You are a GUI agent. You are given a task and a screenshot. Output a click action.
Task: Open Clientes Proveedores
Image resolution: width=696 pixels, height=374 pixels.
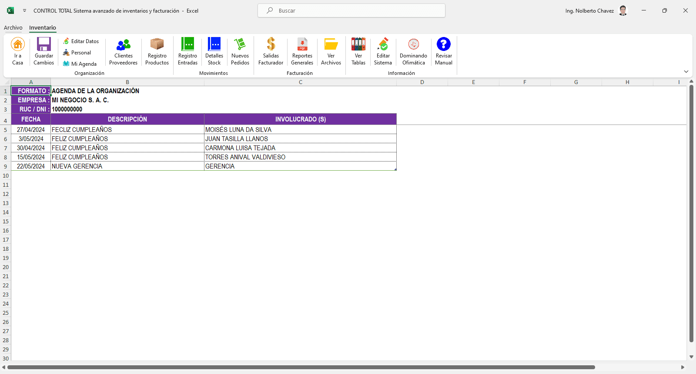124,51
